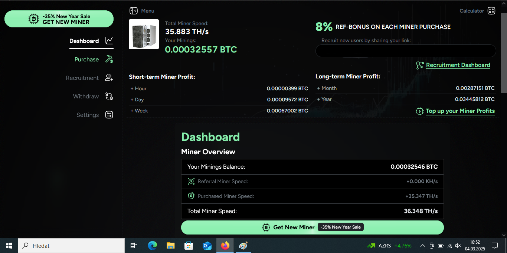Click the 35.883 TH/s miner speed value
The width and height of the screenshot is (507, 253).
187,31
